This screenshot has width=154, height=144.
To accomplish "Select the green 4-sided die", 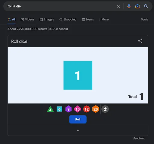I will coord(50,109).
